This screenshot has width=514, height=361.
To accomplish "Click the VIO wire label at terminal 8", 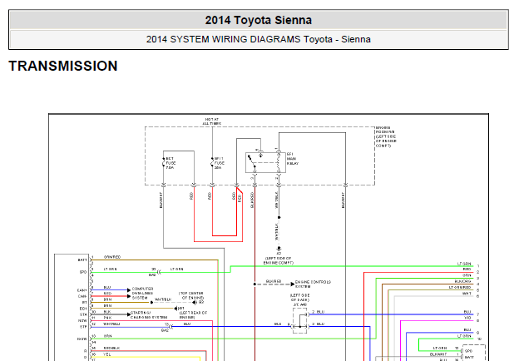I will point(467,318).
